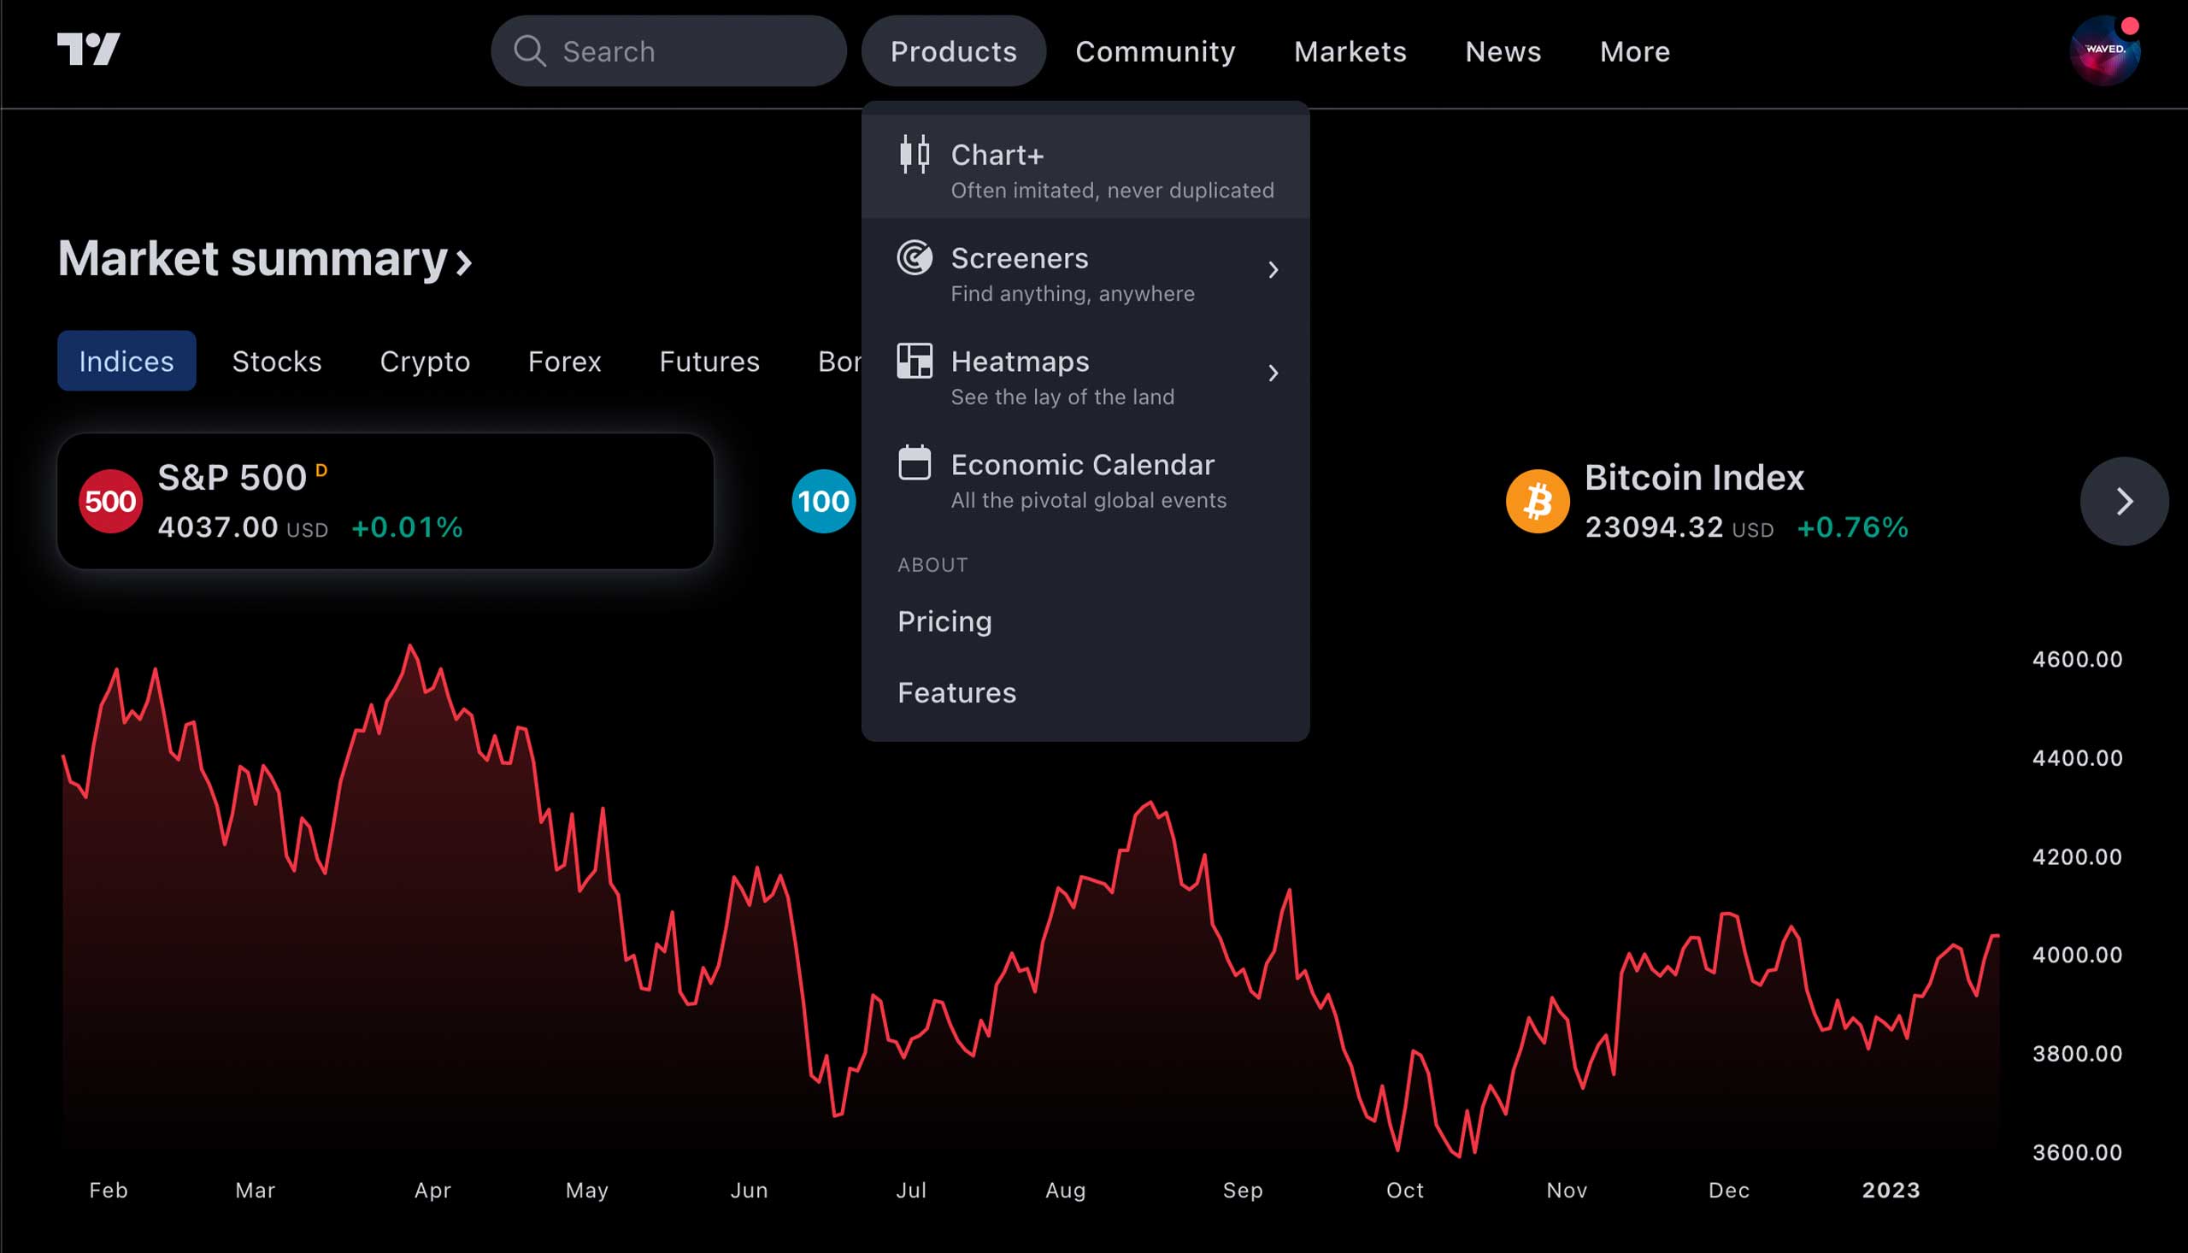Select the Economic Calendar menu entry
This screenshot has height=1253, width=2188.
click(1085, 477)
